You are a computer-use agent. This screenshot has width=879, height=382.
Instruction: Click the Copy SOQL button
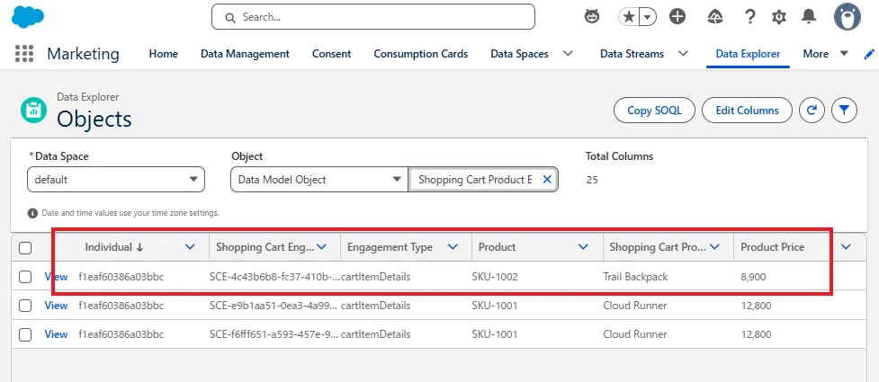(x=654, y=111)
